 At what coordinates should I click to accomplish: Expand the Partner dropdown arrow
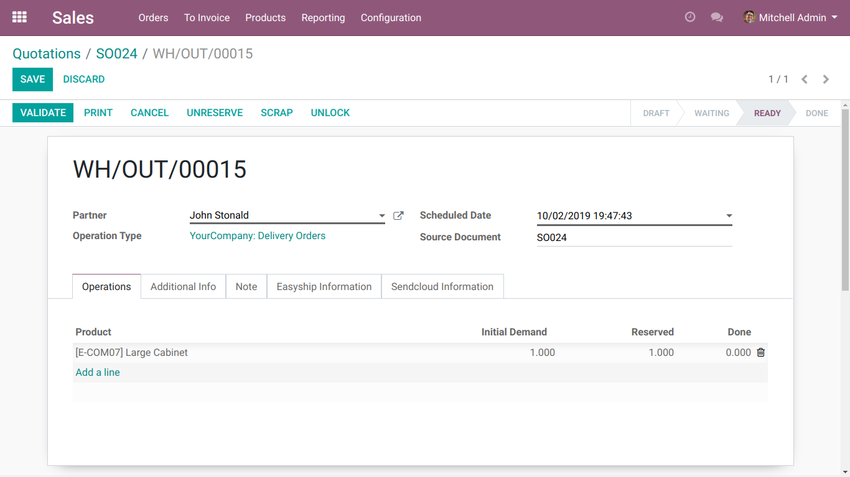[x=381, y=216]
